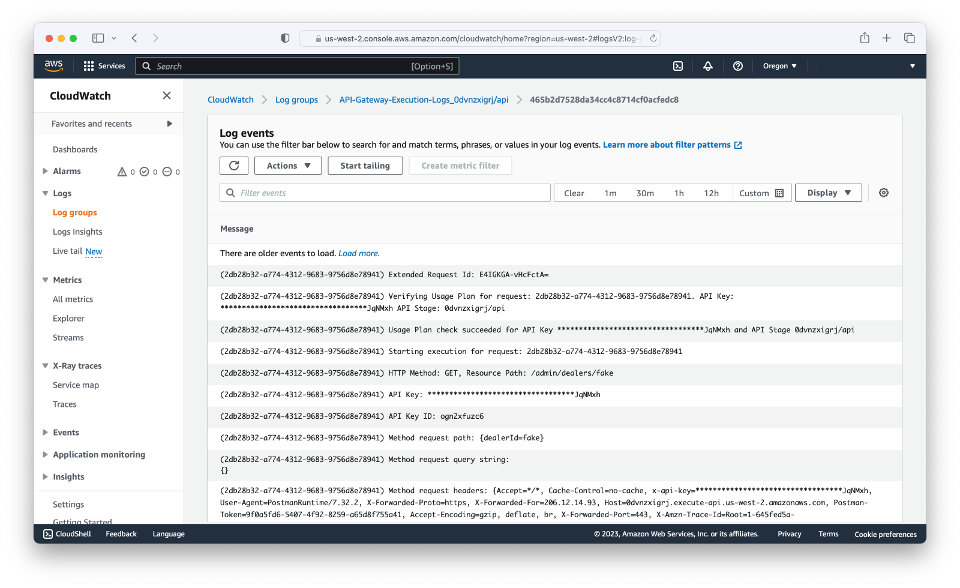
Task: Close the CloudWatch sidebar panel
Action: coord(167,95)
